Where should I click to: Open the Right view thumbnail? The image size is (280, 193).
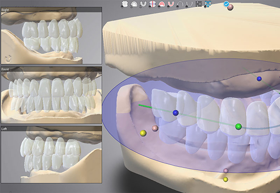51,36
